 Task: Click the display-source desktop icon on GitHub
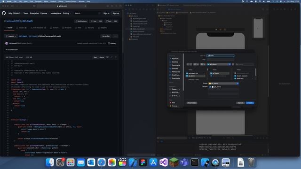pos(107,57)
